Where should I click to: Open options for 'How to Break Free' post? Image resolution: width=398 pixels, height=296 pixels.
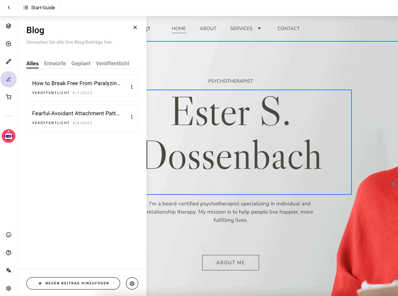click(x=131, y=87)
